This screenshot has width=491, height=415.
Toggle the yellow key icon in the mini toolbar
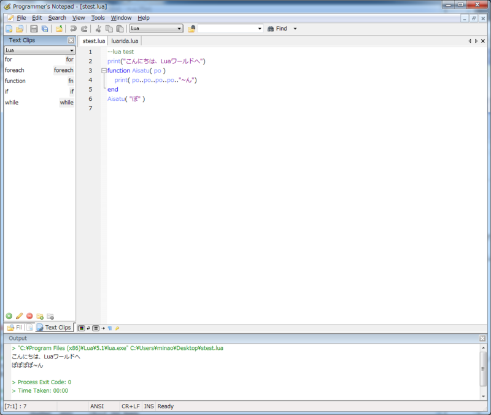[117, 328]
